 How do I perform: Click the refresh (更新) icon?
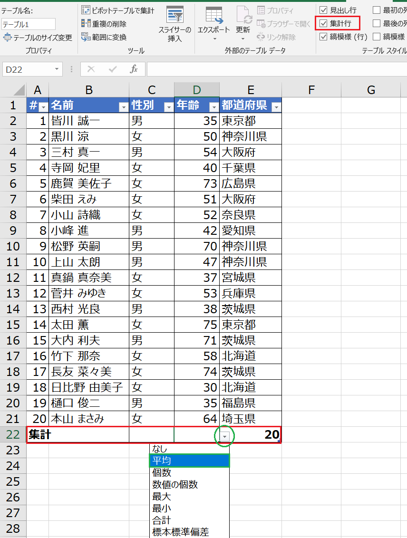tap(244, 15)
